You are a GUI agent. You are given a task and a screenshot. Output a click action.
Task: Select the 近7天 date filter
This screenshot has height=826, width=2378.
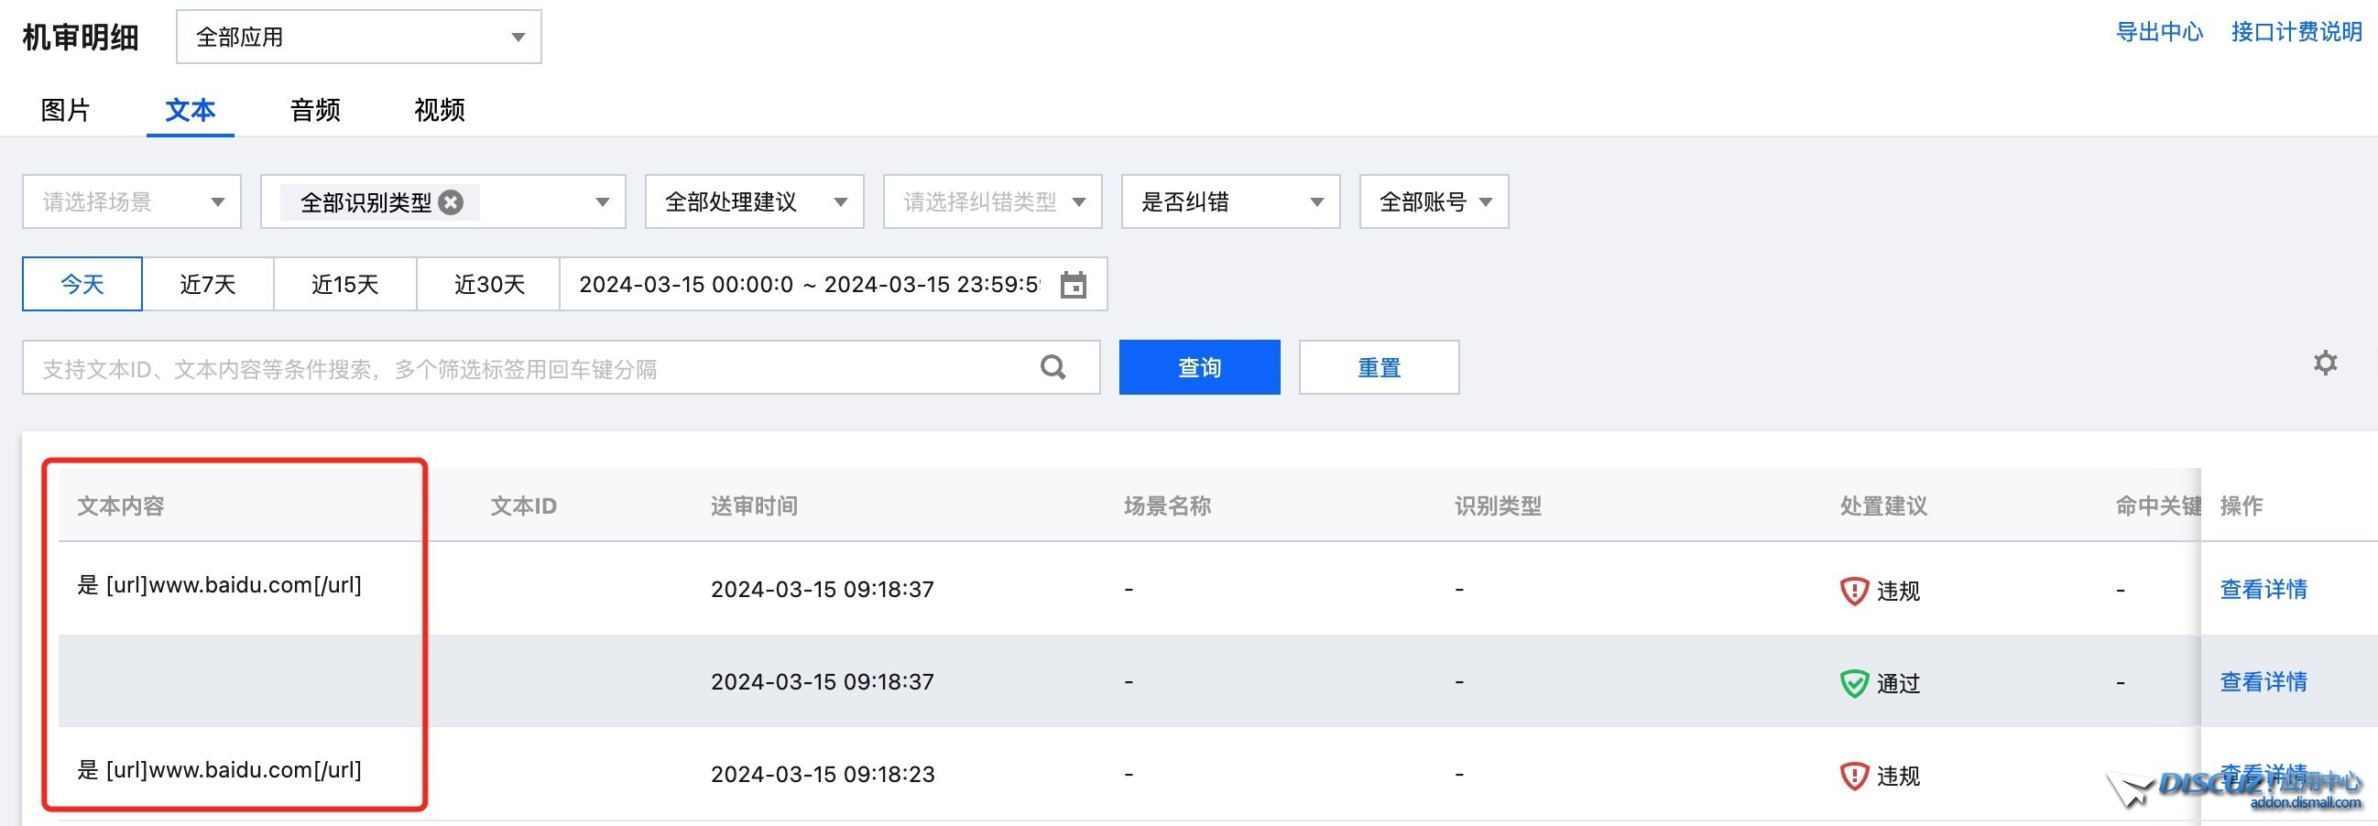pyautogui.click(x=208, y=284)
